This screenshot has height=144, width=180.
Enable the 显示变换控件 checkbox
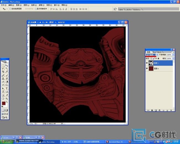click(x=35, y=9)
